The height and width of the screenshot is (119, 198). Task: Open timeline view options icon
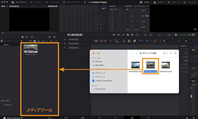pyautogui.click(x=96, y=41)
